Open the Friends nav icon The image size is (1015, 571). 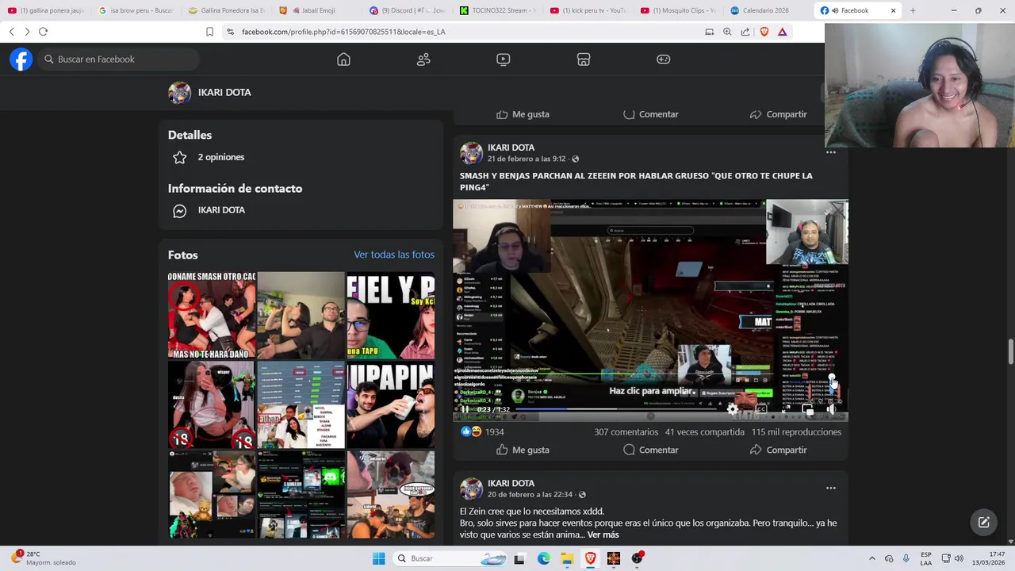tap(423, 59)
